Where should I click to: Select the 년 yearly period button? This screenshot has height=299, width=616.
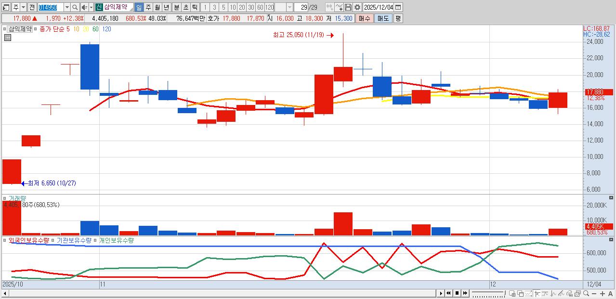point(166,7)
